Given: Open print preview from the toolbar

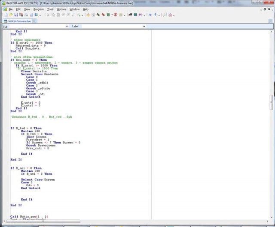Looking at the screenshot, I should pos(31,15).
